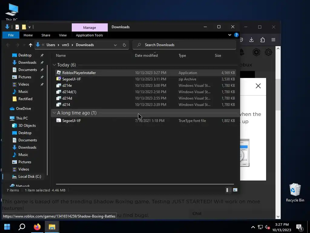
Task: Open Local Disk (C:) in sidebar
Action: click(x=30, y=177)
